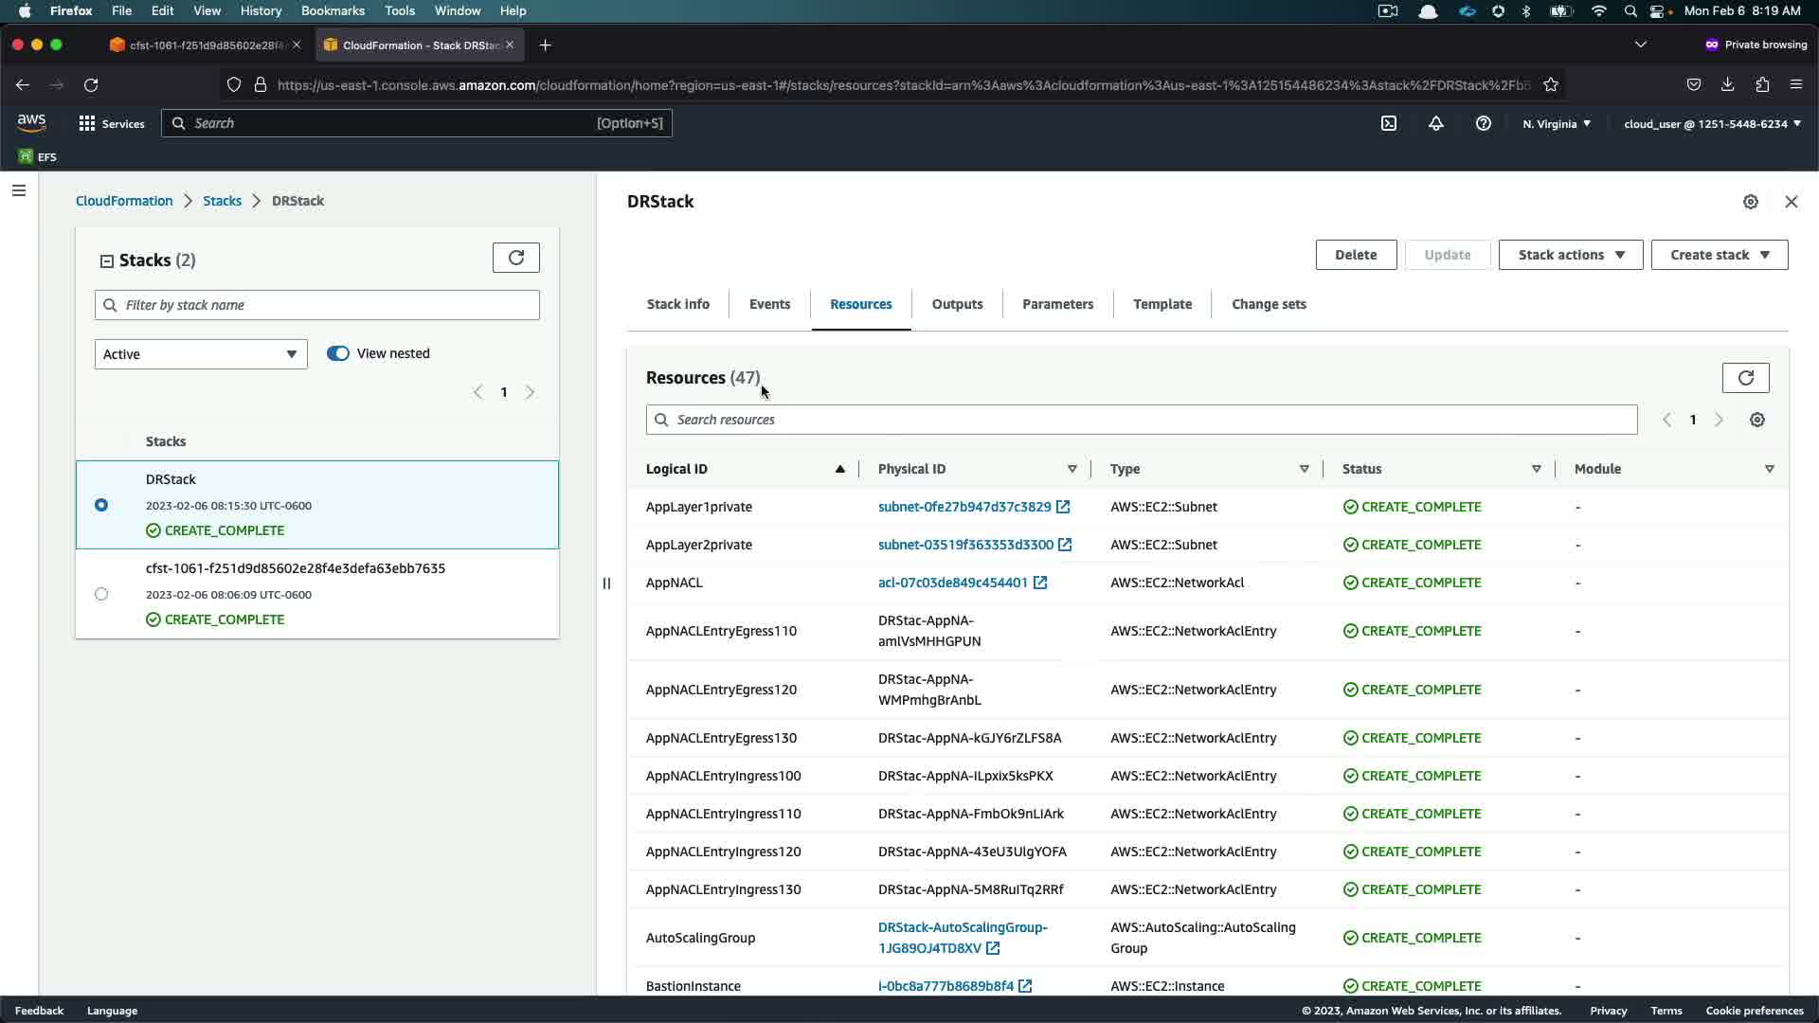Open resources table preferences gear
Viewport: 1819px width, 1023px height.
point(1757,420)
